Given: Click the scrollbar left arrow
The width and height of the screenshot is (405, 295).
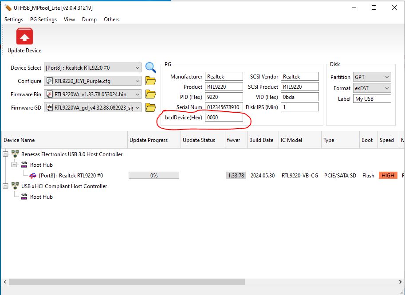Looking at the screenshot, I should point(4,282).
